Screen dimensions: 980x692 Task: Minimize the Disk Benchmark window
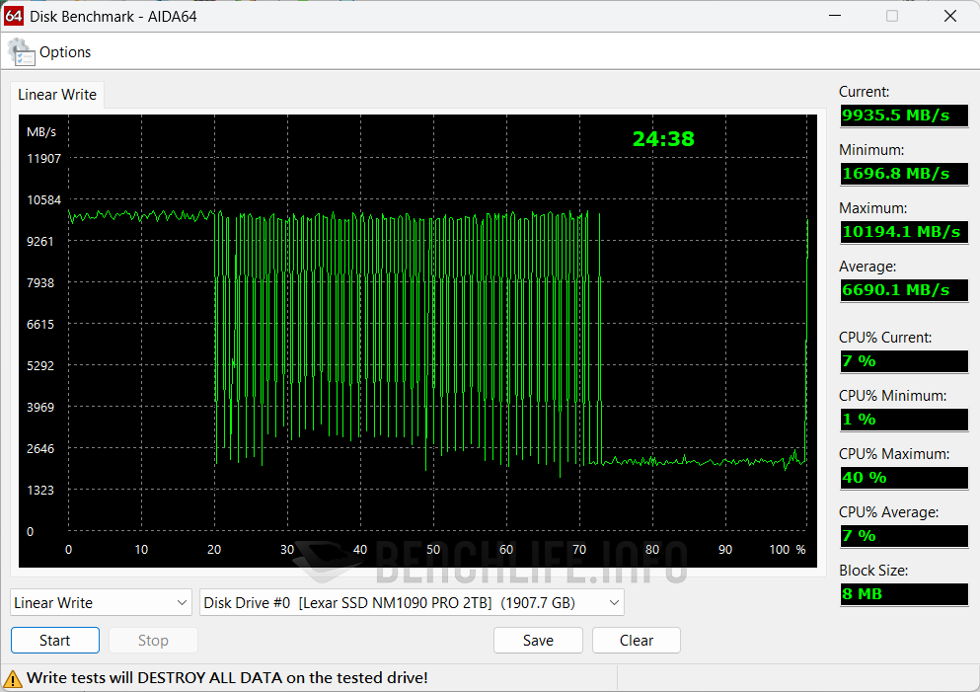click(833, 16)
